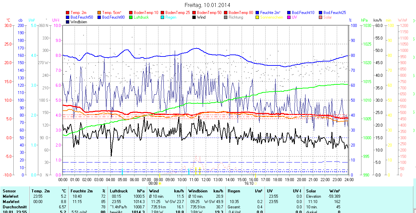This screenshot has height=213, width=416.
Task: Click the 12:00 label on time axis
Action: click(206, 179)
